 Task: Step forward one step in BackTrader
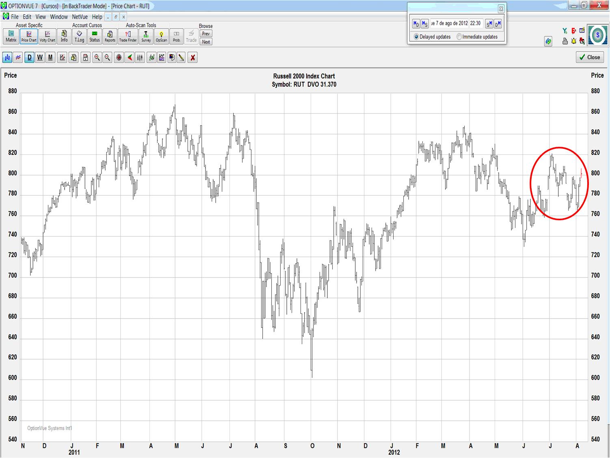(x=489, y=24)
